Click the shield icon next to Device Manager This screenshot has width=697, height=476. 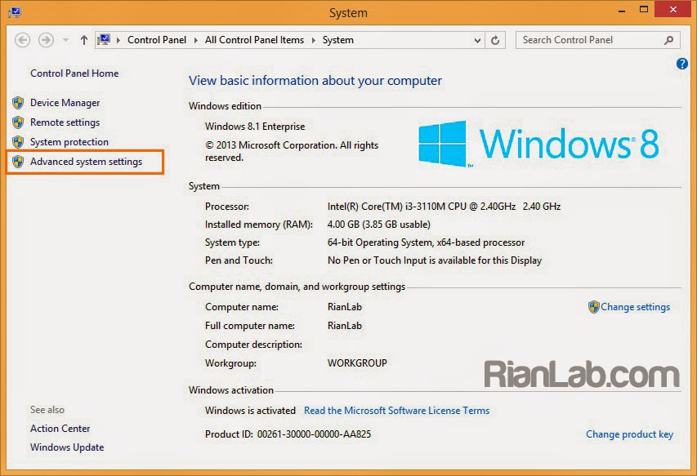18,102
